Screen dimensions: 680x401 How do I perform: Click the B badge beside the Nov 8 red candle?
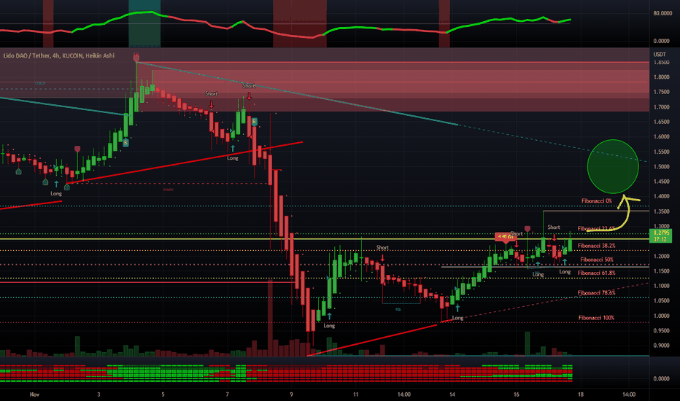tap(255, 122)
